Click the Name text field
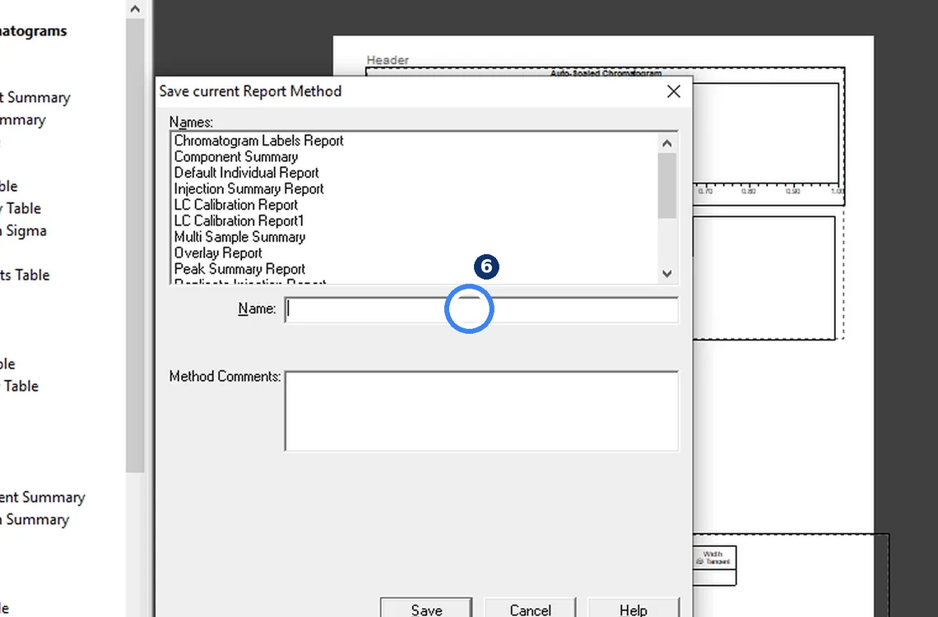This screenshot has width=938, height=617. click(481, 309)
